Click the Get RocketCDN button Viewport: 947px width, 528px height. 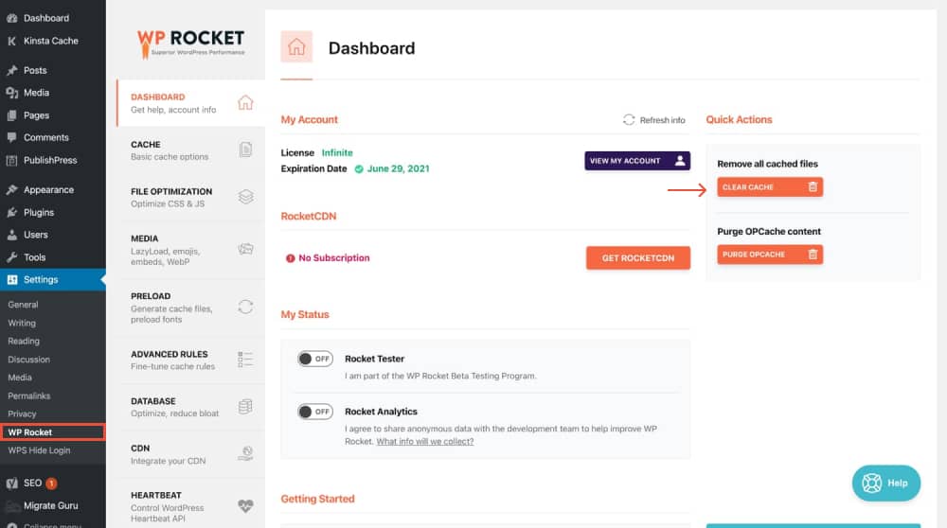pyautogui.click(x=637, y=257)
